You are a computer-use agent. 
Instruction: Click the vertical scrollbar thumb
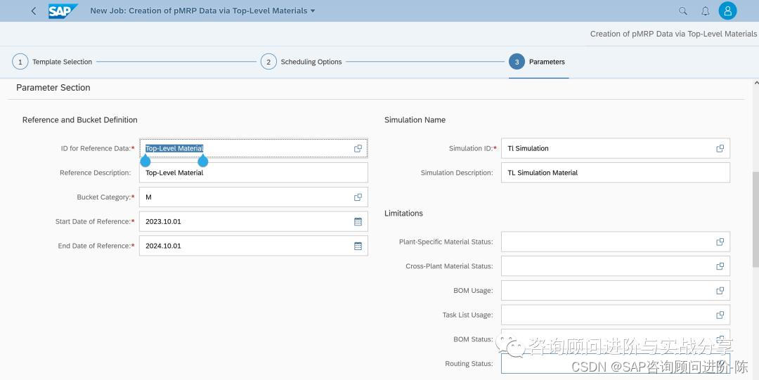click(755, 219)
